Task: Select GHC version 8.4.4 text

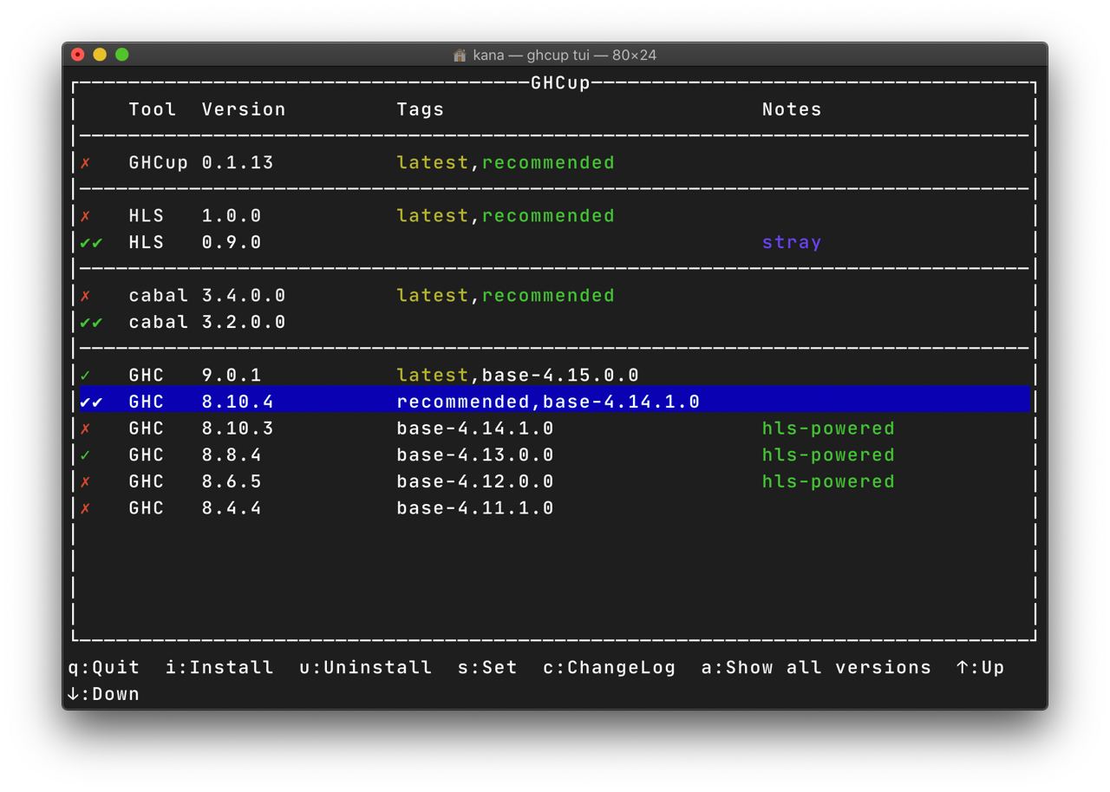Action: pos(232,507)
